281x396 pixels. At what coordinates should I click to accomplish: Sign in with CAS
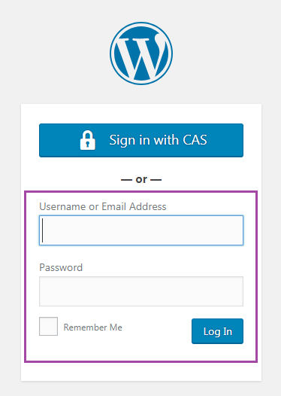141,140
